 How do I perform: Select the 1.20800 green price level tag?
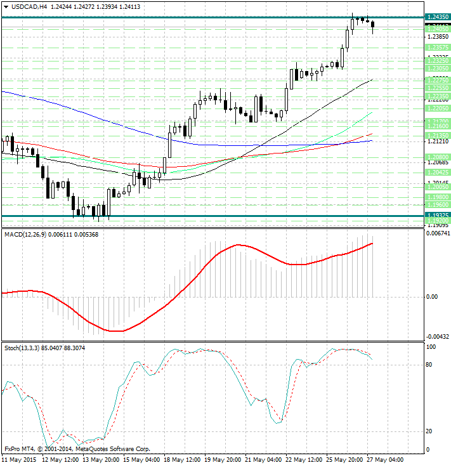point(438,157)
